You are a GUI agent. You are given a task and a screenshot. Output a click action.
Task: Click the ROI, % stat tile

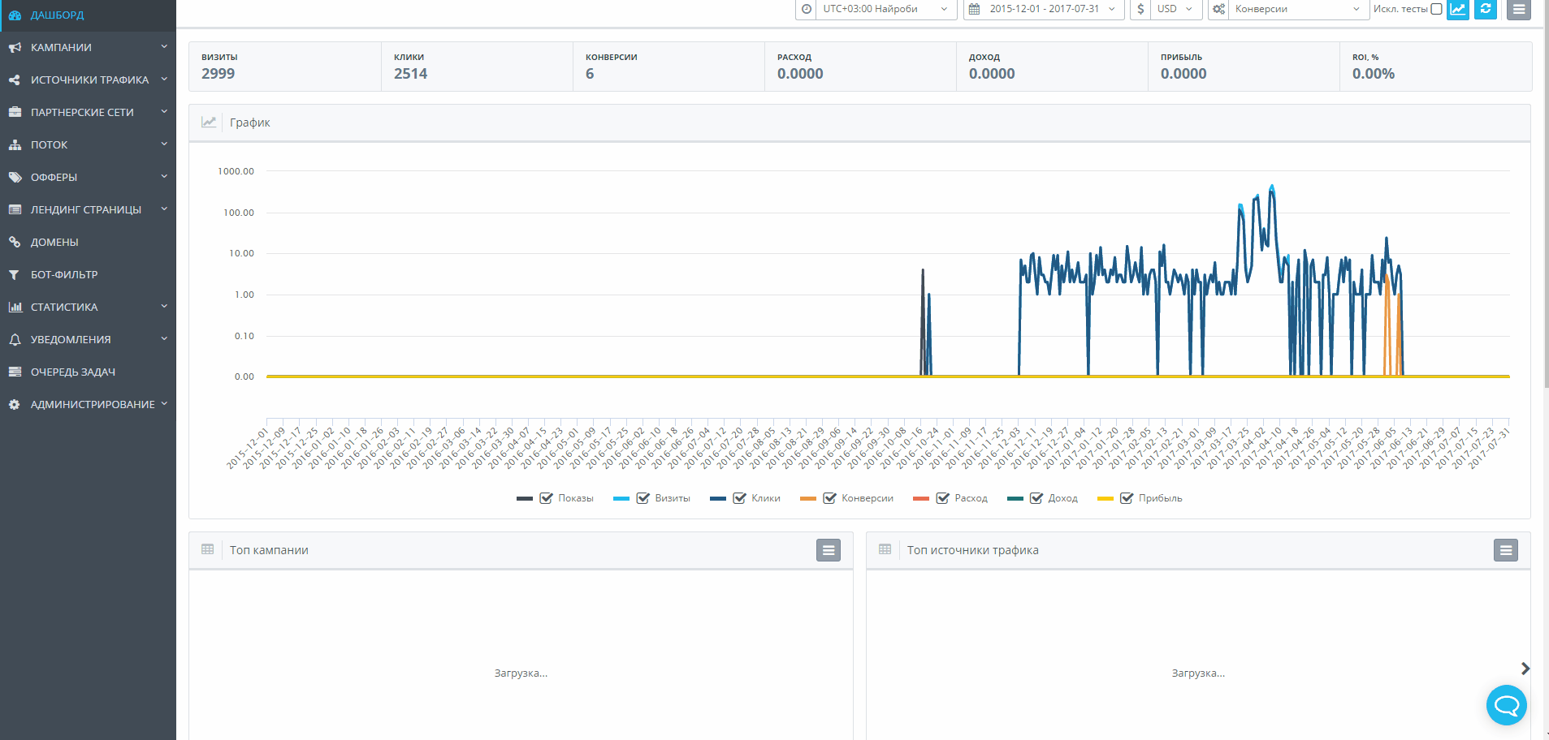pos(1435,67)
